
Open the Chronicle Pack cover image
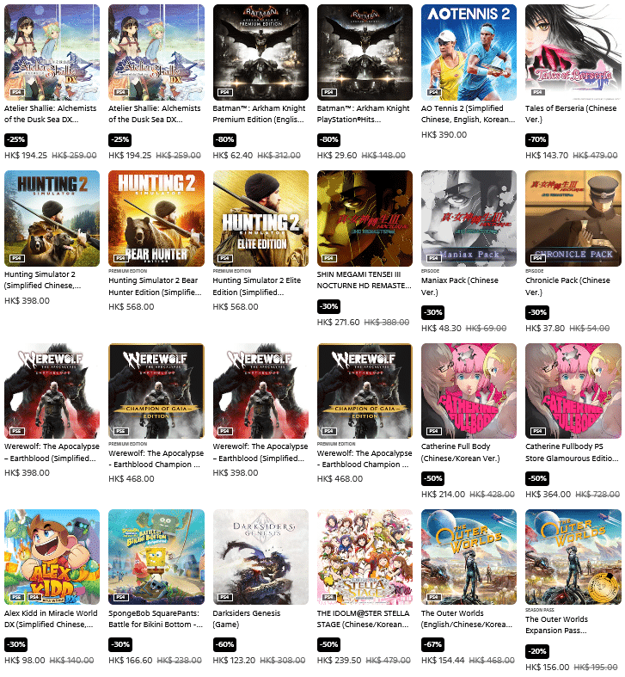point(573,218)
